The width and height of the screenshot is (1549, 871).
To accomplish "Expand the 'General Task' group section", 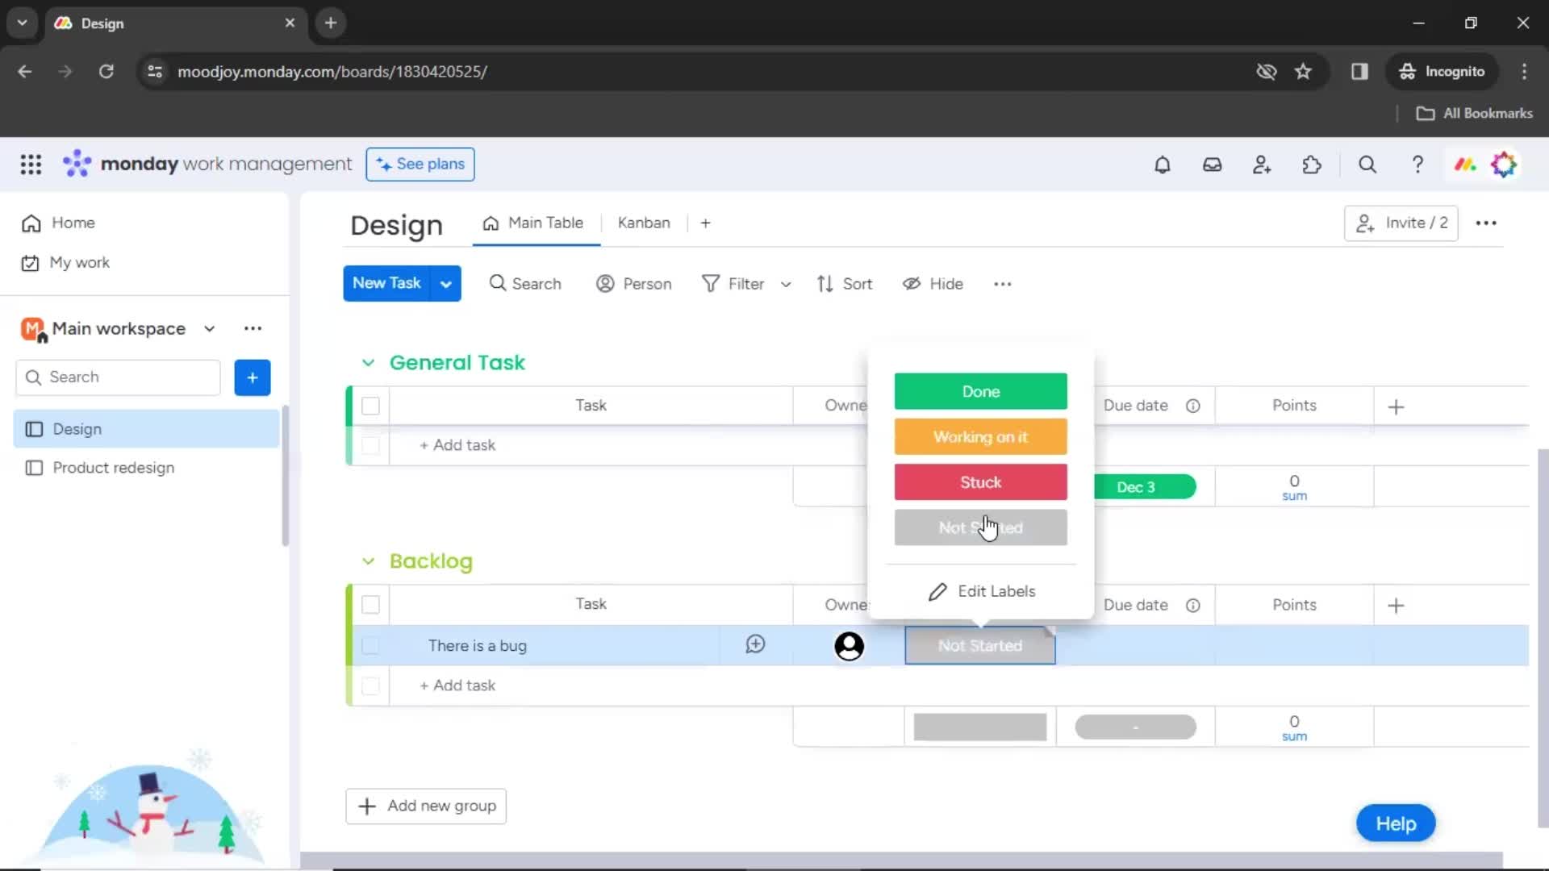I will (x=368, y=361).
